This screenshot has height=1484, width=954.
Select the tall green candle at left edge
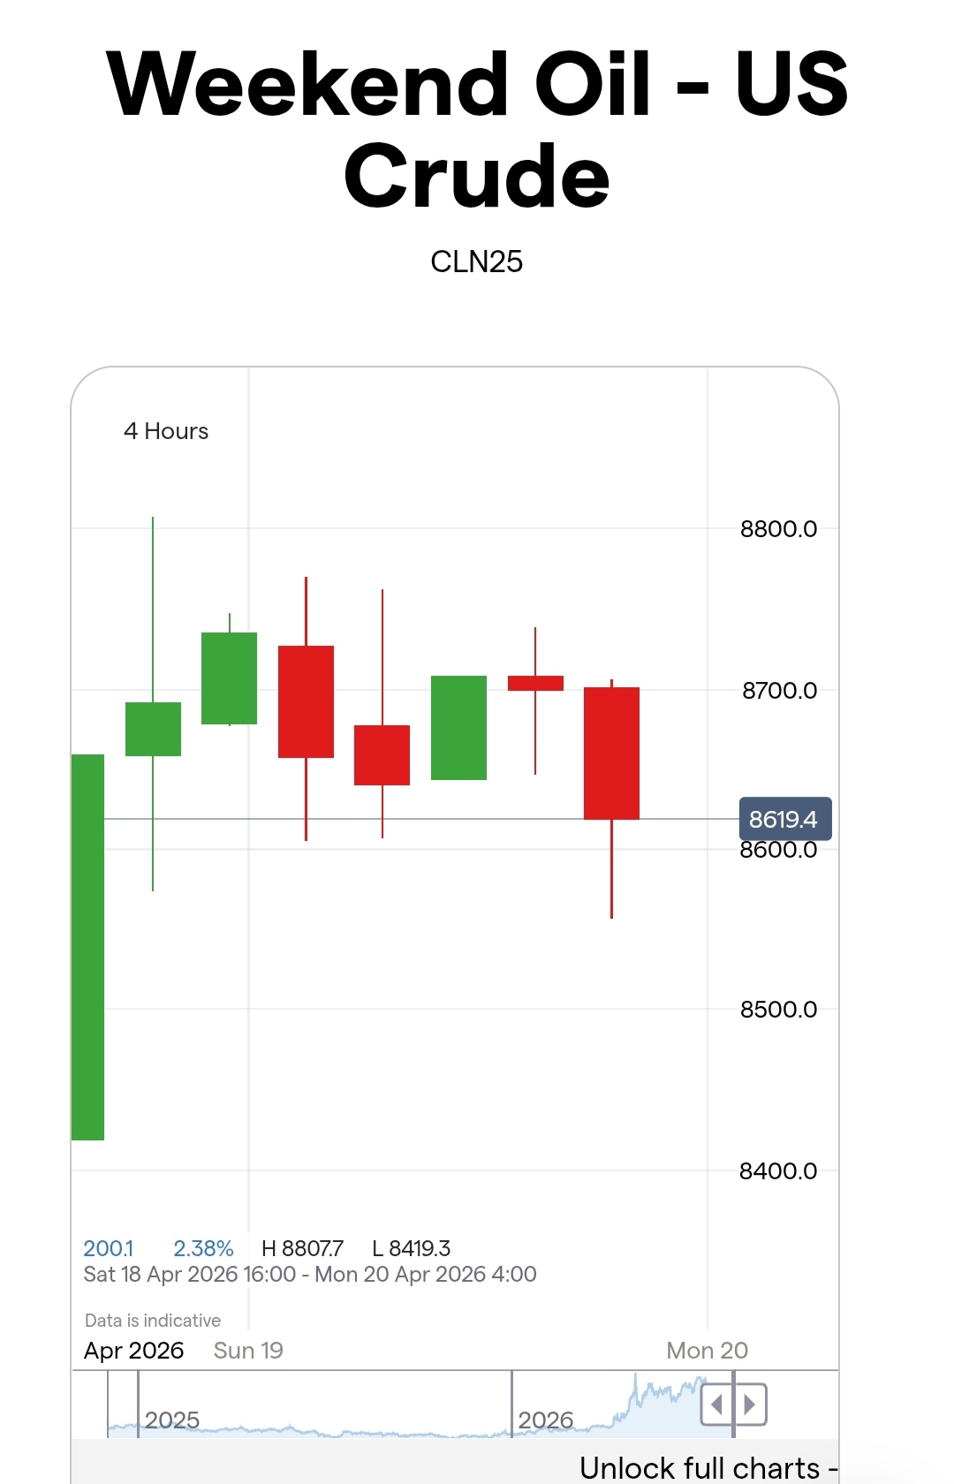pyautogui.click(x=87, y=947)
